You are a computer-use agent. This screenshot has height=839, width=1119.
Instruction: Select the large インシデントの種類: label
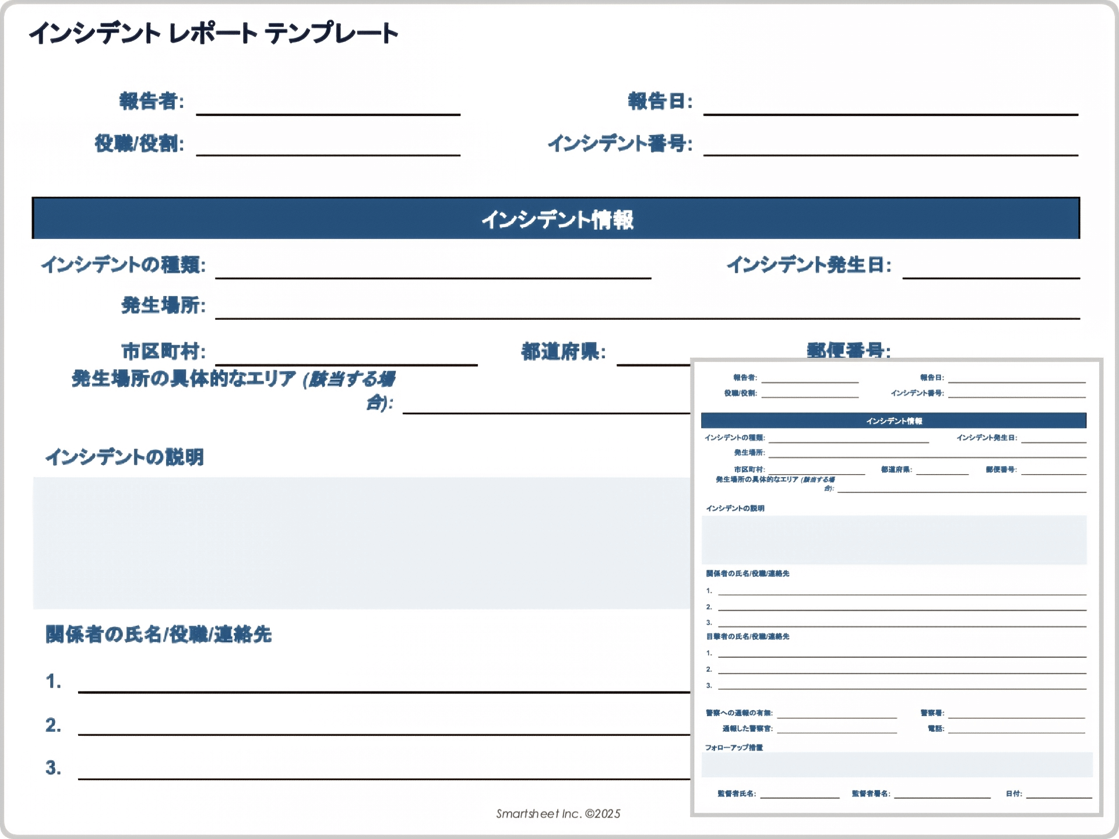123,265
